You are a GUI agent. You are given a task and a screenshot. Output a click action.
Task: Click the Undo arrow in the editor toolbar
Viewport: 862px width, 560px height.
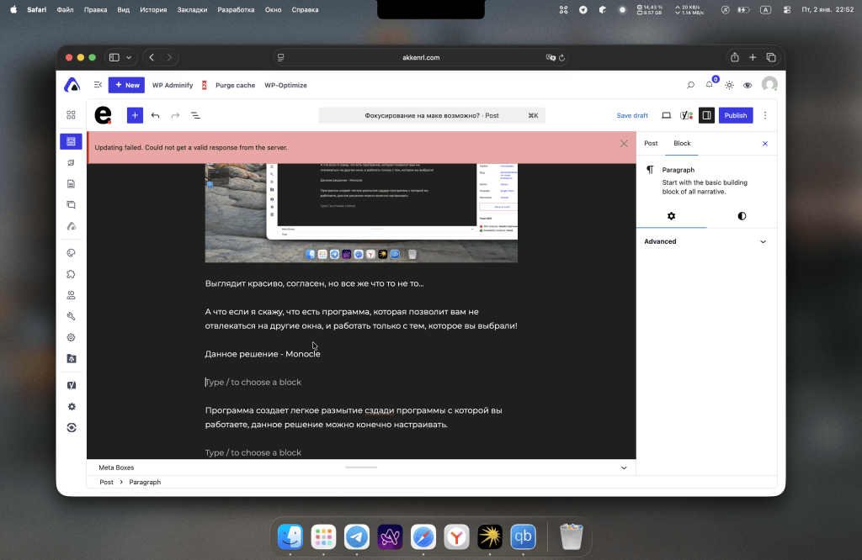pyautogui.click(x=155, y=115)
